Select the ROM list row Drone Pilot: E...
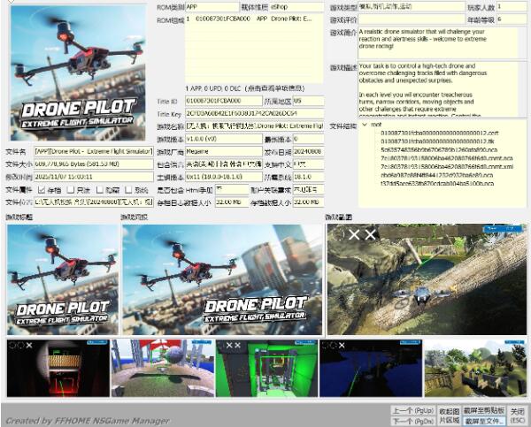Viewport: 531px width, 427px height. tap(254, 19)
